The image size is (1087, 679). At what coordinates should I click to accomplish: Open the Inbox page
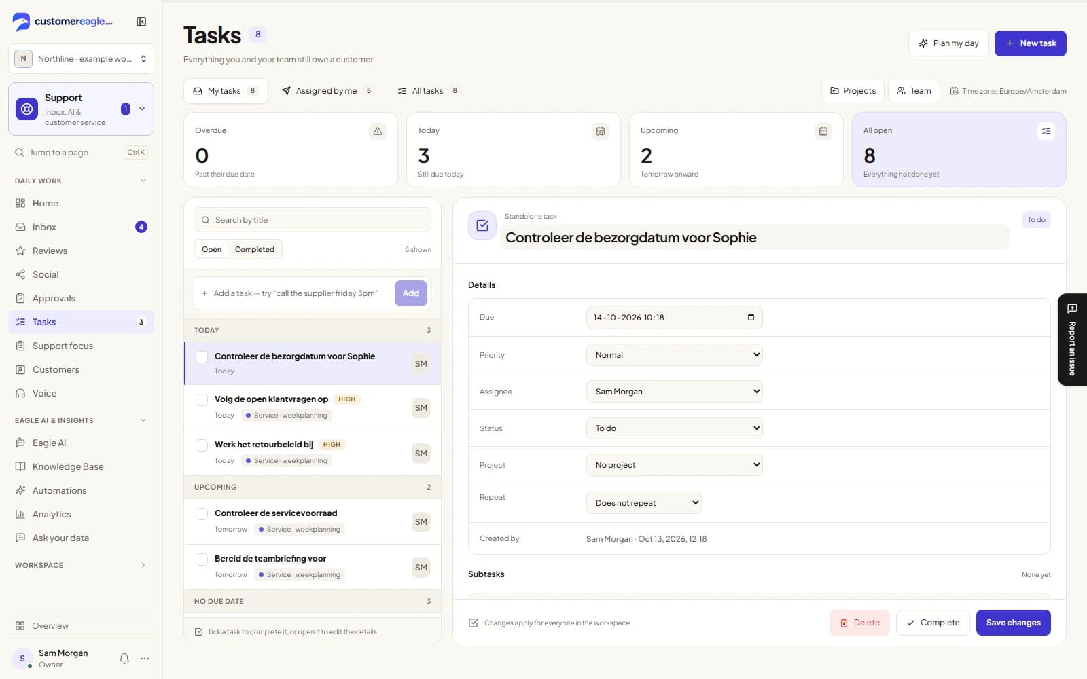[81, 227]
